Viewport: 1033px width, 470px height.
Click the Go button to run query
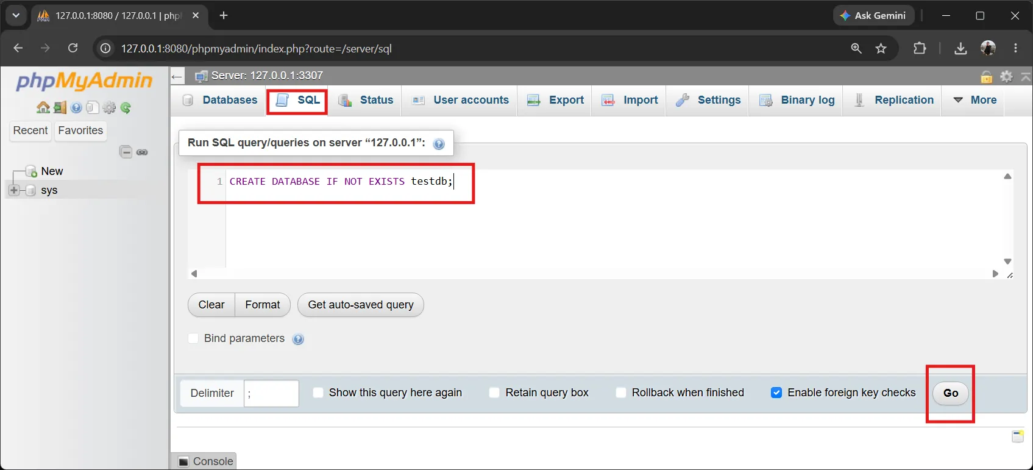(x=951, y=393)
